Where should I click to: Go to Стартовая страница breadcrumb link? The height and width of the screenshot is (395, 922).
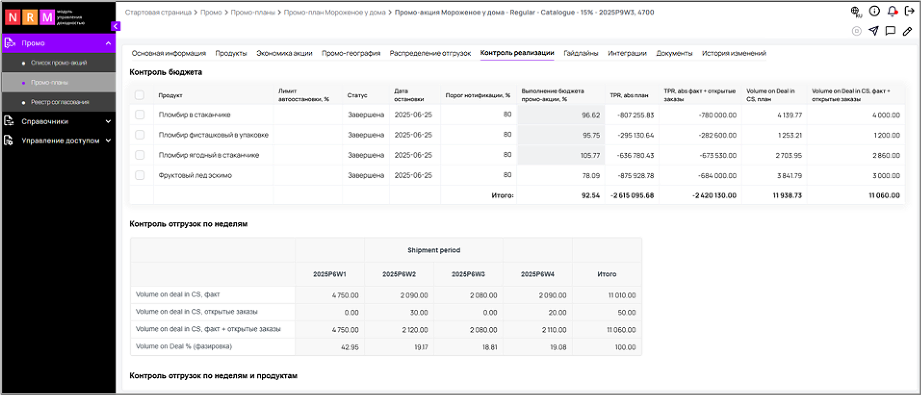(x=158, y=12)
